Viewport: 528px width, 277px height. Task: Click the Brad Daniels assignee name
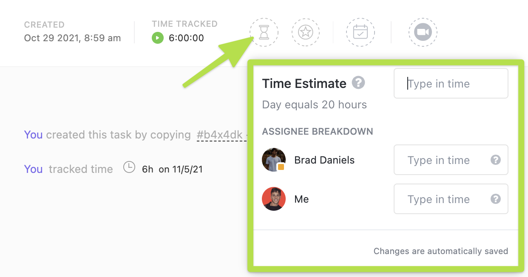(324, 160)
